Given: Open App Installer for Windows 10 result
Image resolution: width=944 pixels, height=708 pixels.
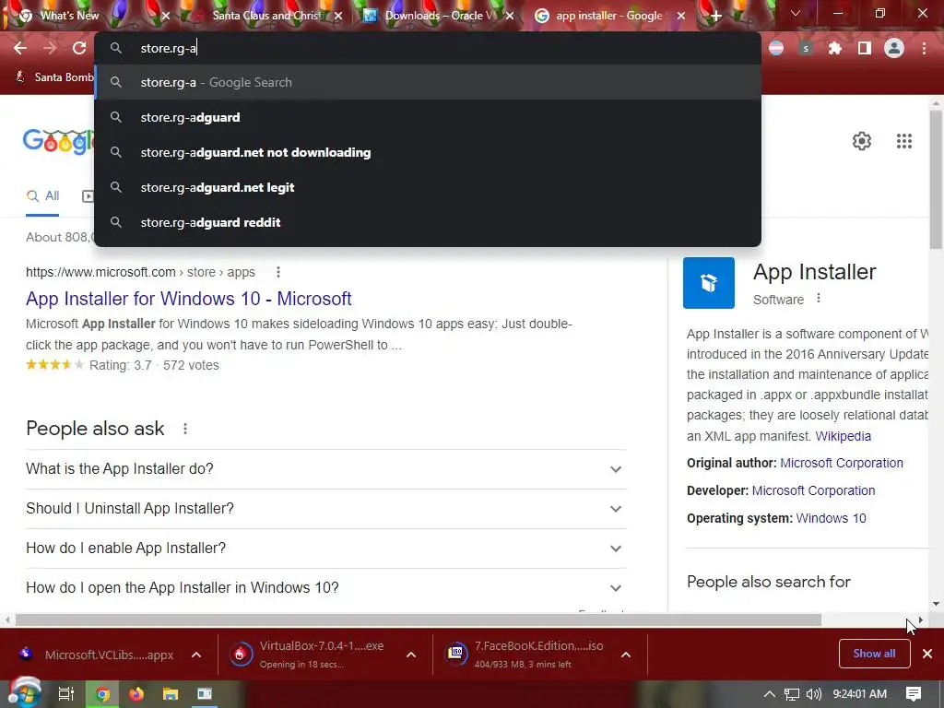Looking at the screenshot, I should click(188, 299).
